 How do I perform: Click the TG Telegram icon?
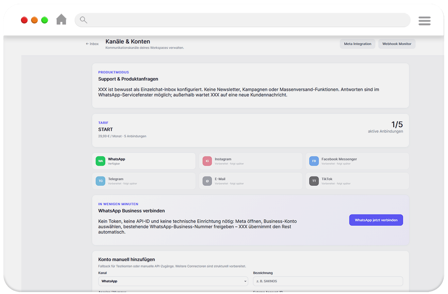point(100,181)
